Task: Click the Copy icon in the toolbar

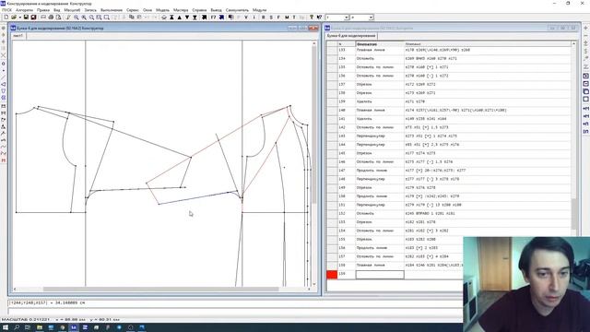Action: click(x=131, y=18)
